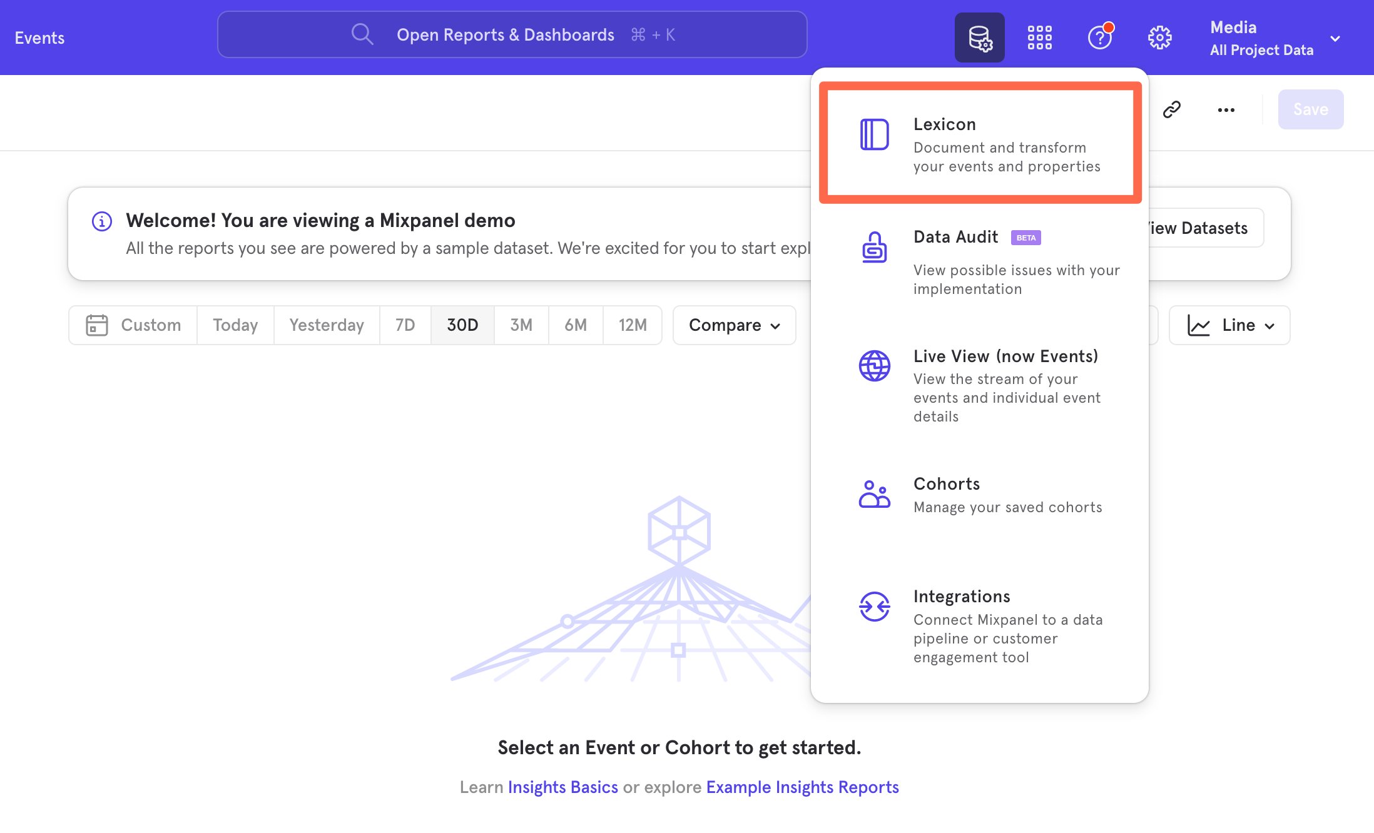Click 'Connect Mixpanel to a data pipeline' description
Viewport: 1374px width, 833px height.
(1008, 639)
